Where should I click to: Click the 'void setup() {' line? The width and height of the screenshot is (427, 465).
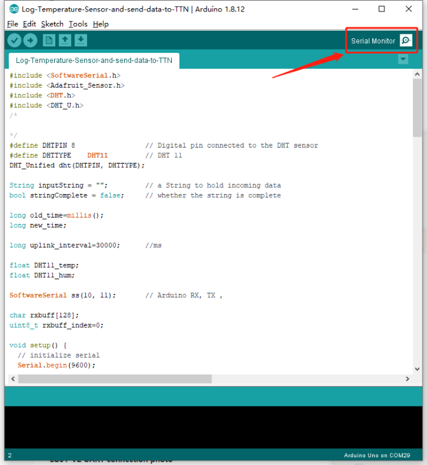38,345
